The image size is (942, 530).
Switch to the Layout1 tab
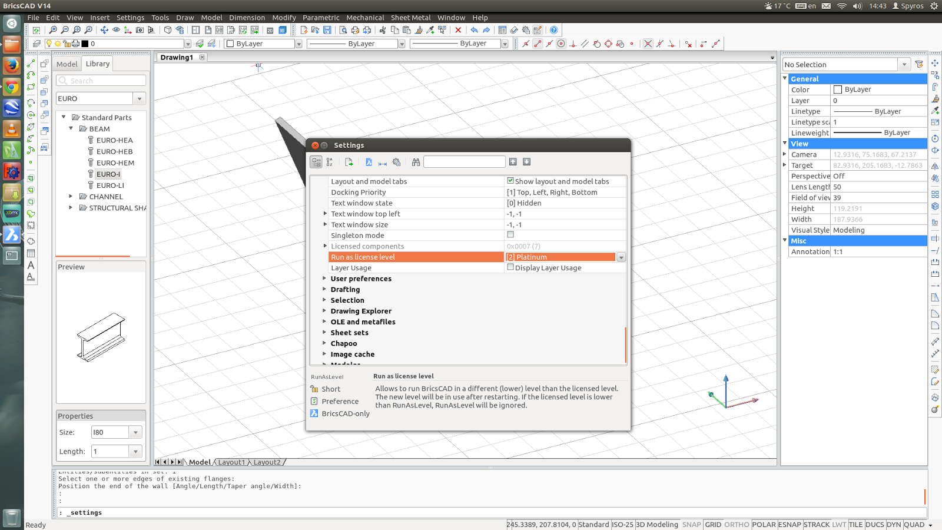[x=232, y=462]
